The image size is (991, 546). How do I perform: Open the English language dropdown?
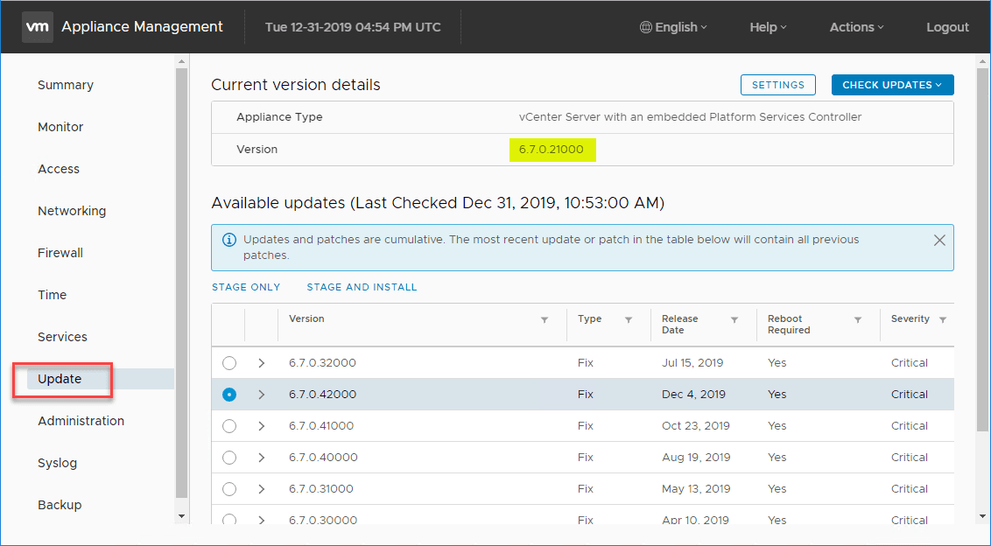[x=674, y=27]
